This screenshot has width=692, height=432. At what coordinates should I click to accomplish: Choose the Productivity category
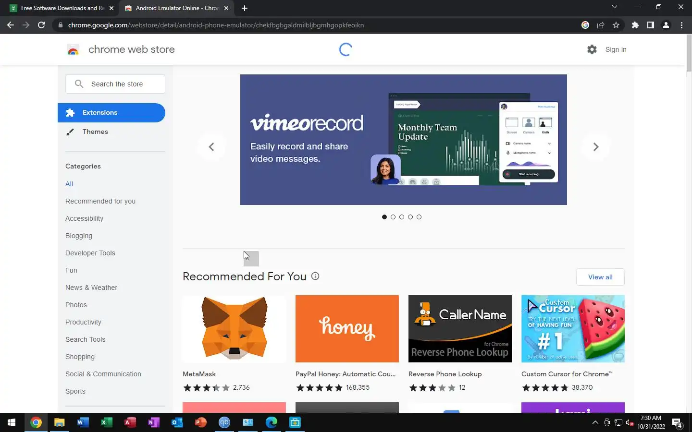pos(83,322)
